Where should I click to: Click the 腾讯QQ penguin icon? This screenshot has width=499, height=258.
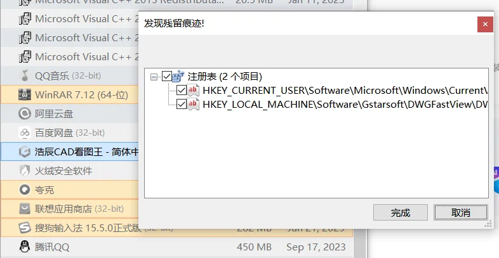[x=25, y=247]
